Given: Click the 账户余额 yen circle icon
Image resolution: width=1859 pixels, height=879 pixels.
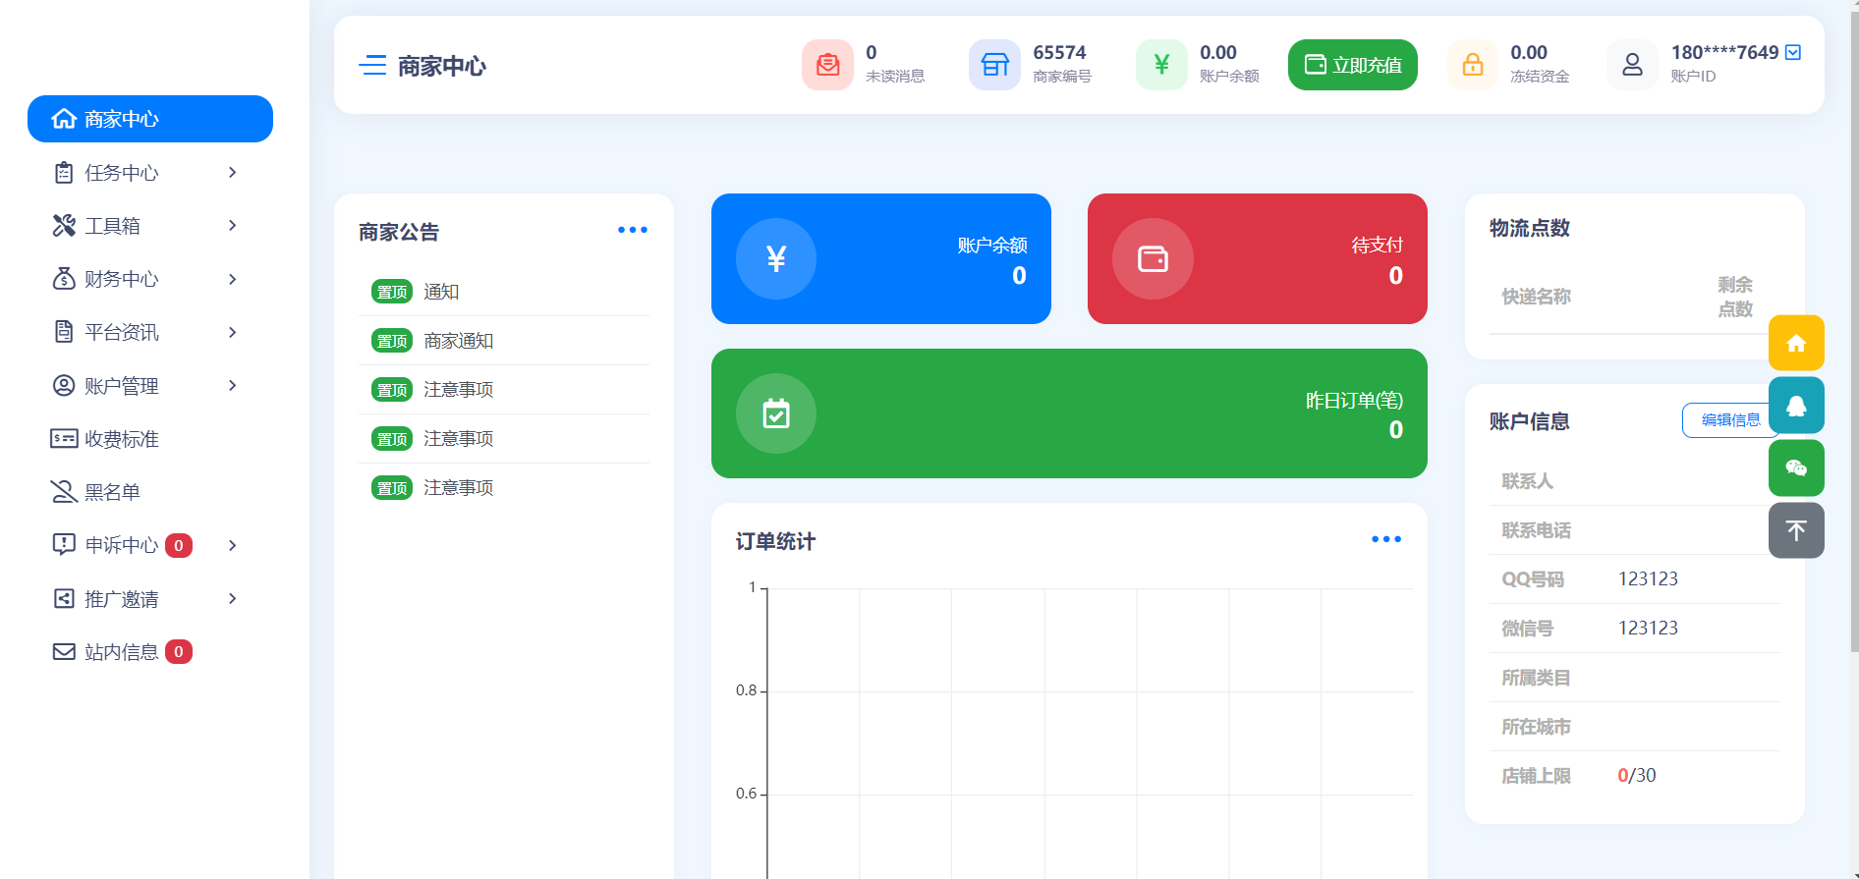Looking at the screenshot, I should pyautogui.click(x=776, y=258).
